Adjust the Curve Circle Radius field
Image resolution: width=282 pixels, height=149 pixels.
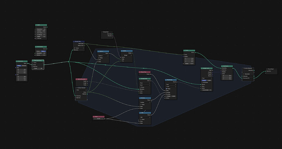40,55
